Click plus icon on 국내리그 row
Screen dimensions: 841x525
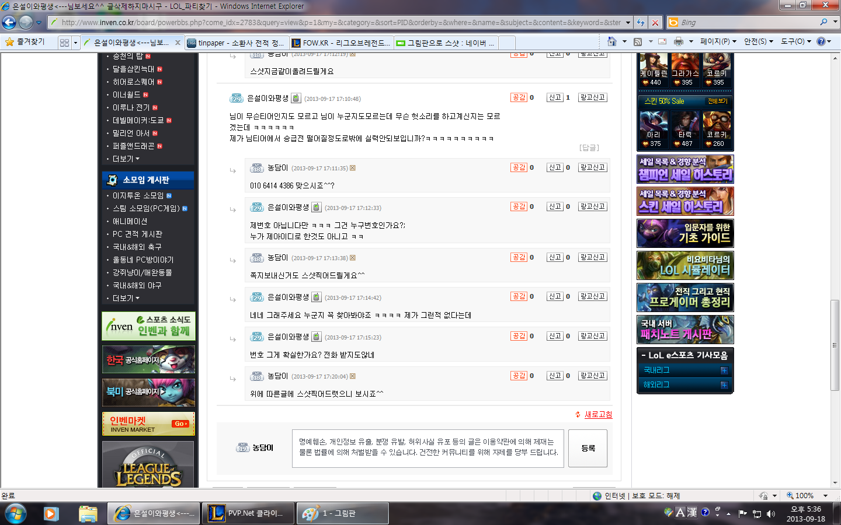point(724,370)
